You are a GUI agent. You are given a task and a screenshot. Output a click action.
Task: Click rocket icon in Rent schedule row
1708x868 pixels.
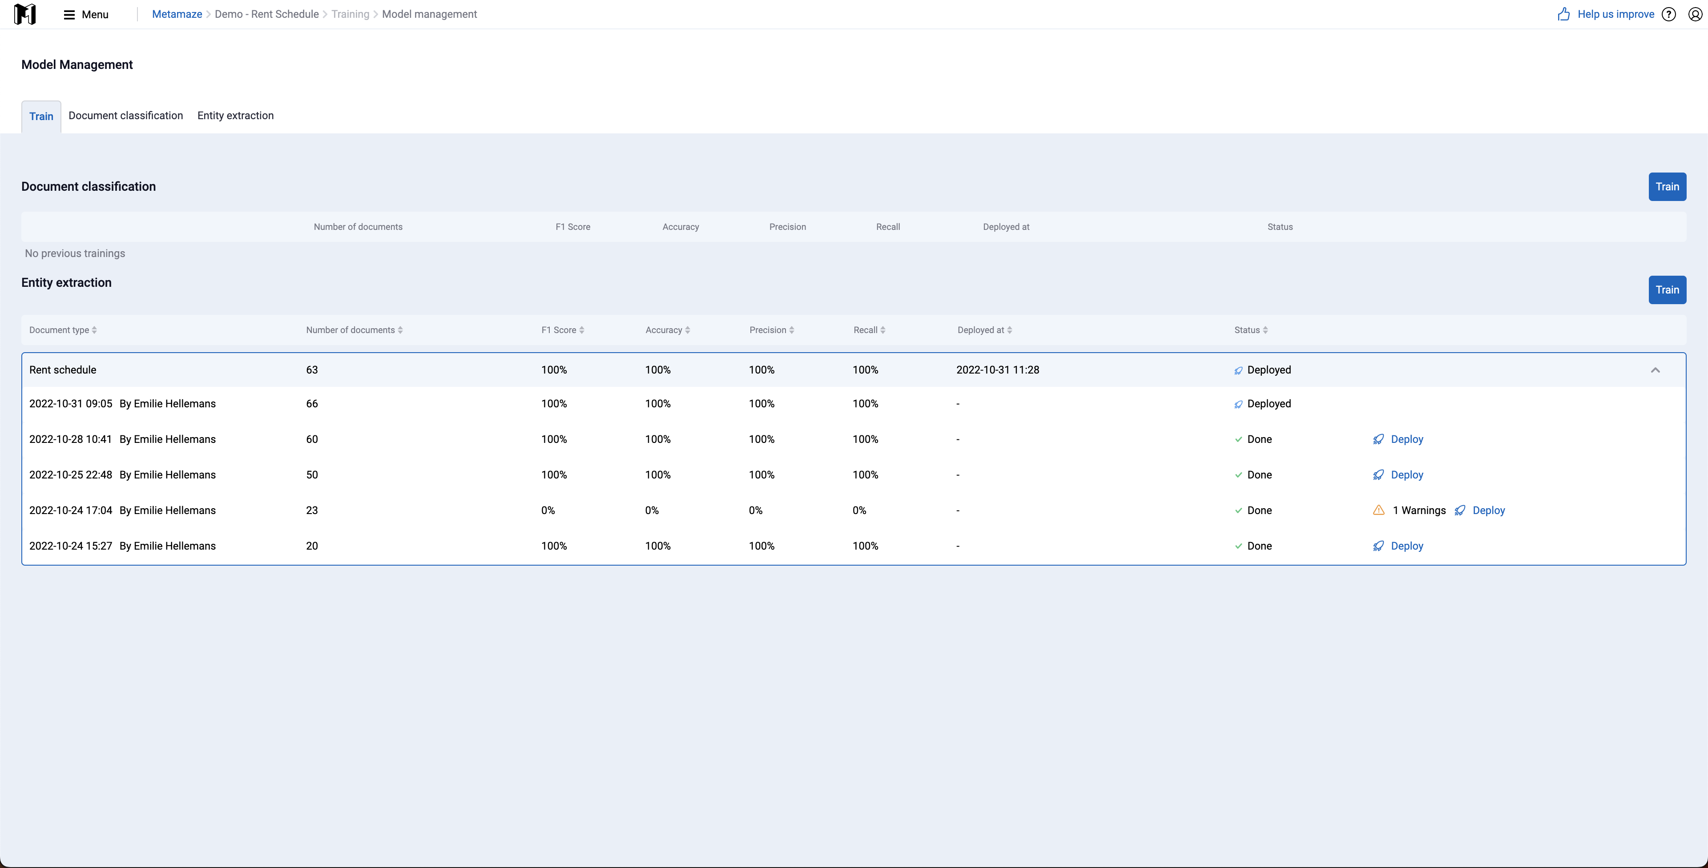pyautogui.click(x=1238, y=371)
